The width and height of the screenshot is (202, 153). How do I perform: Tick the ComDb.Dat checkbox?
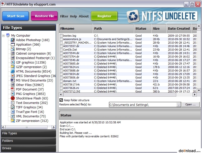(x=61, y=50)
